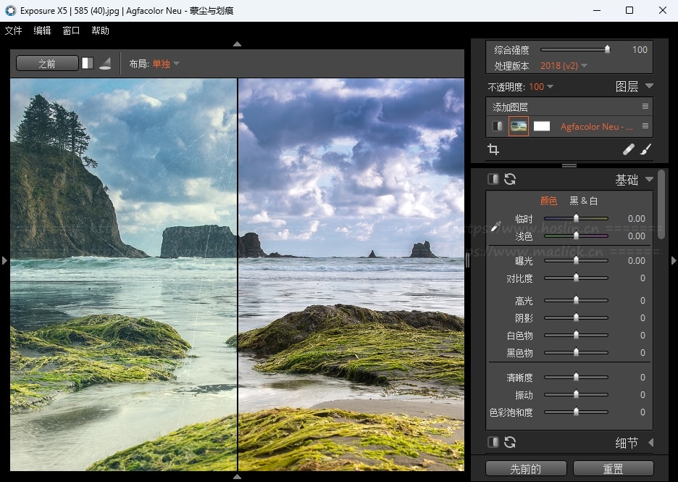Select the eraser/bandage retouch tool icon
This screenshot has width=678, height=482.
629,149
